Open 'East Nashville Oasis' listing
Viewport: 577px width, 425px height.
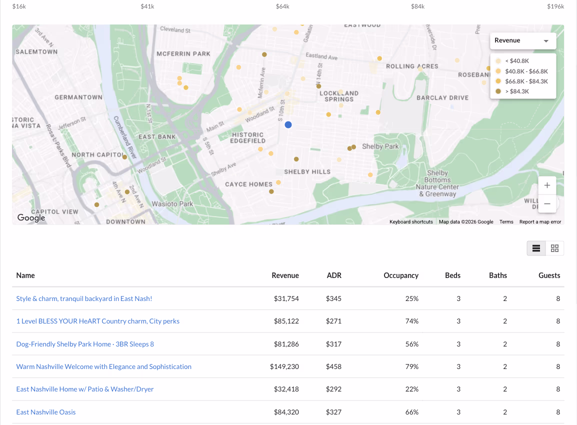(45, 412)
